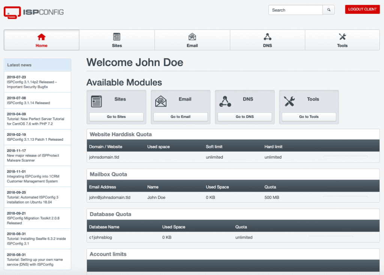
Task: Click the Home house icon
Action: coord(41,37)
